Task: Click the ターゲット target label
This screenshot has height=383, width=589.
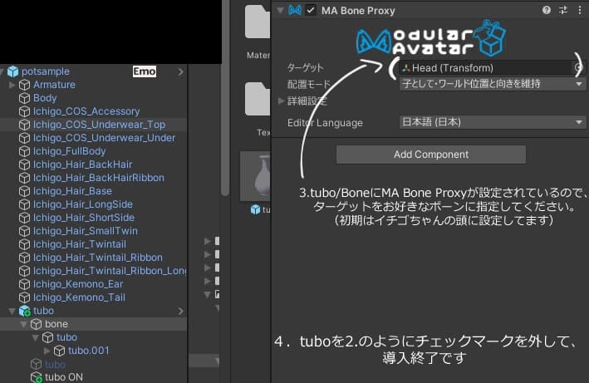Action: [305, 68]
